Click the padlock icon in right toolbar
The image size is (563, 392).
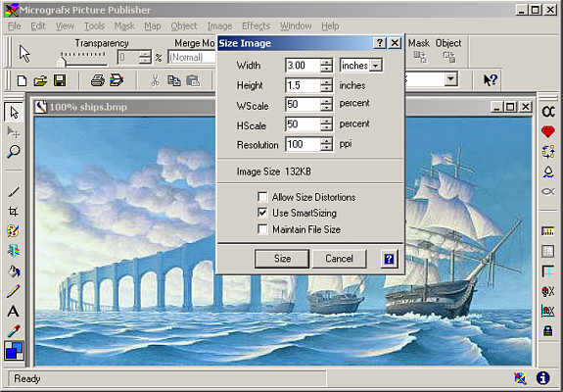pos(548,330)
